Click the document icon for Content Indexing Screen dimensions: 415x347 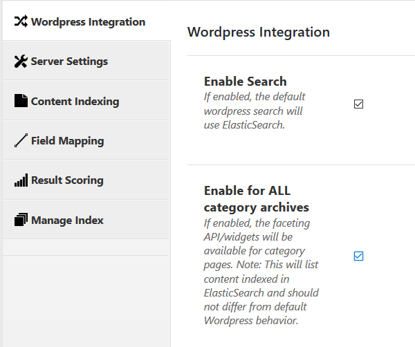[21, 100]
